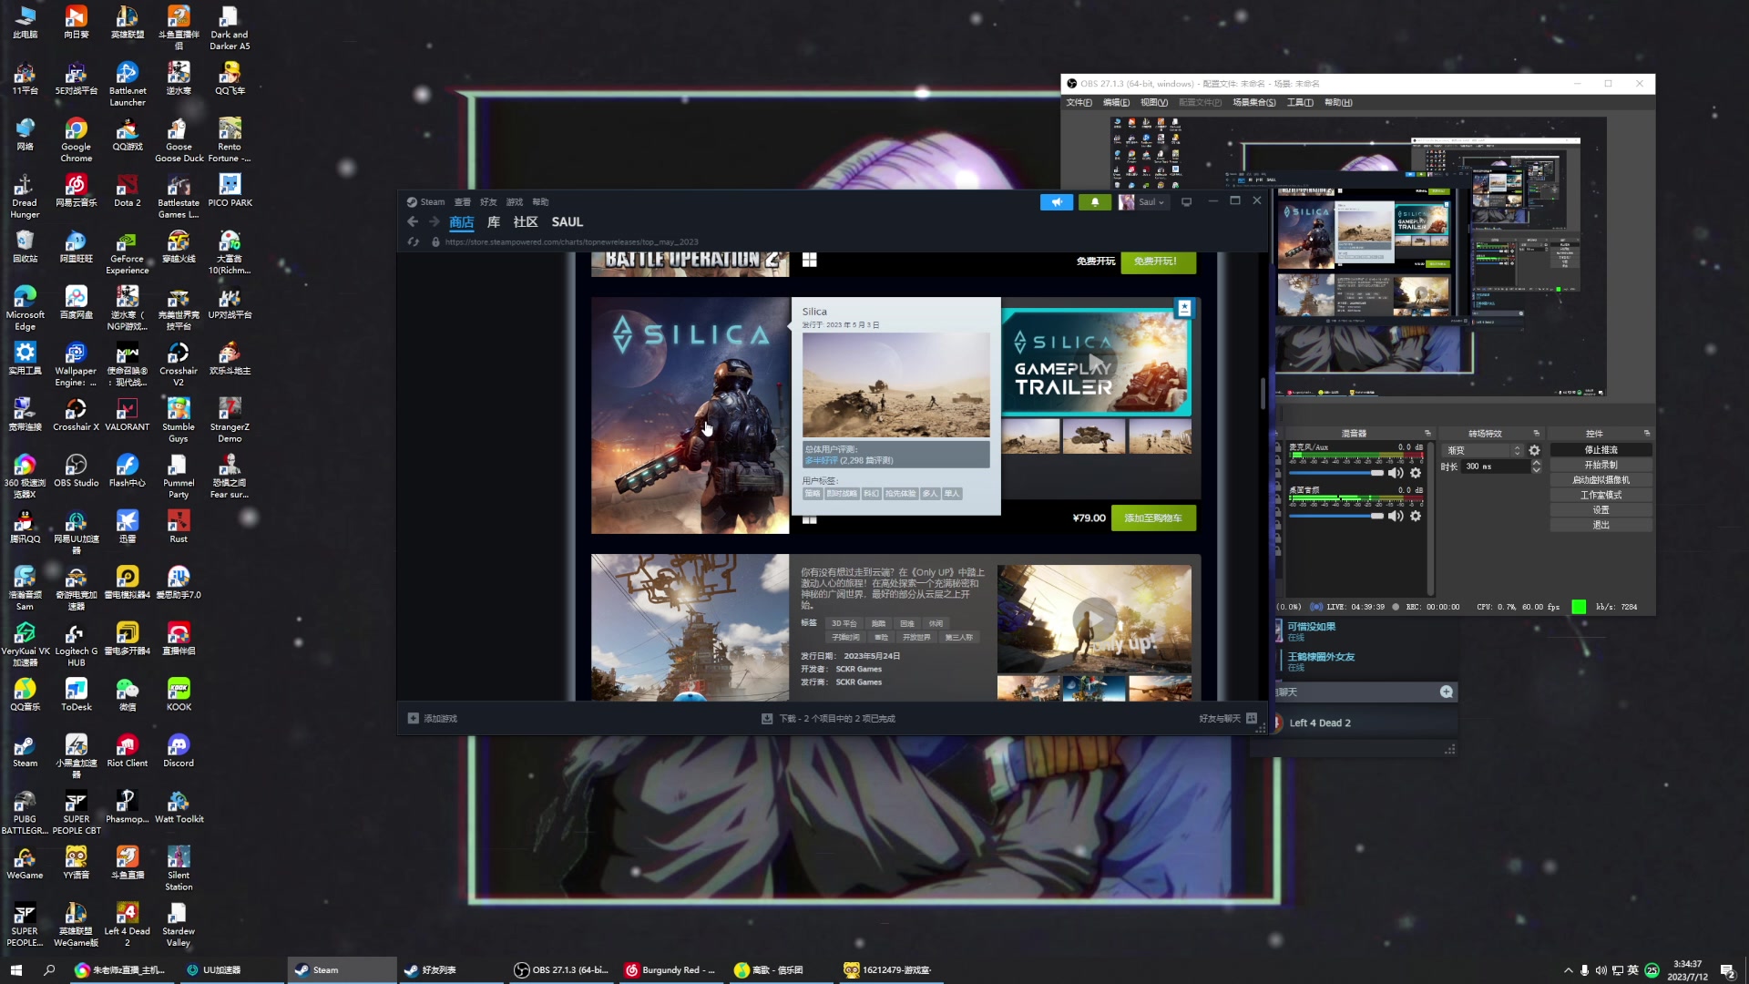Click 启动虚拟摄像机 in OBS

1601,480
